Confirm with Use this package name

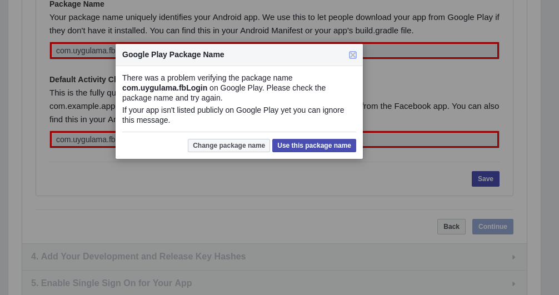click(x=314, y=146)
